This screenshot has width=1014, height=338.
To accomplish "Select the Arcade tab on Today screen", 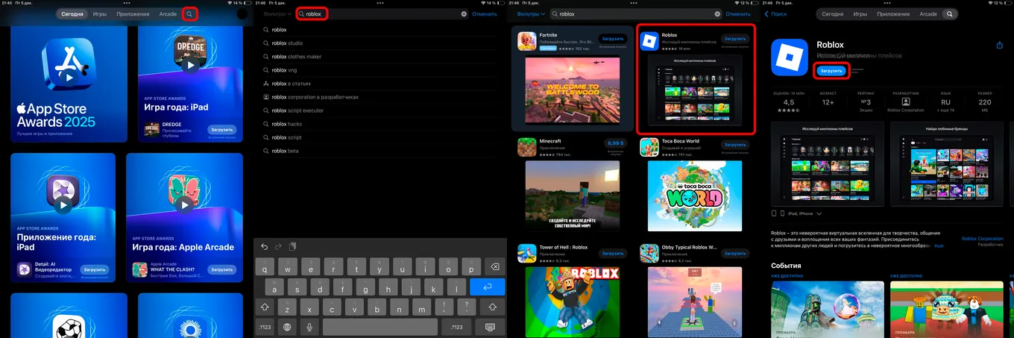I will pyautogui.click(x=168, y=14).
